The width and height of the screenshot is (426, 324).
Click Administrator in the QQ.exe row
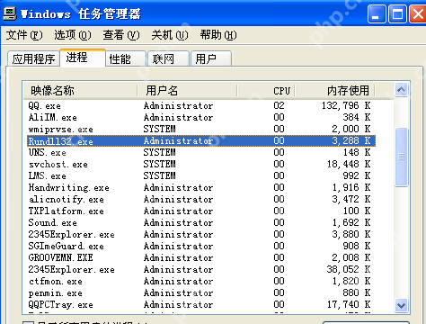pos(178,105)
